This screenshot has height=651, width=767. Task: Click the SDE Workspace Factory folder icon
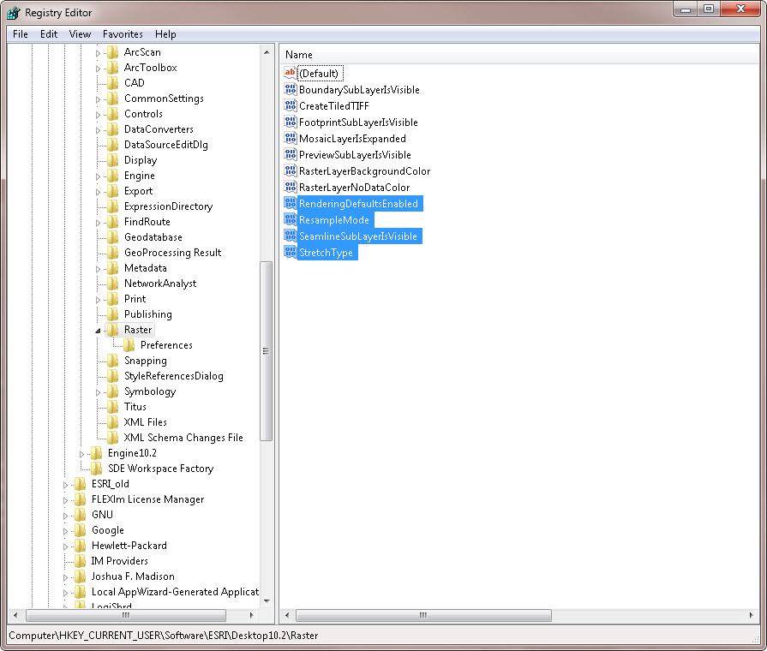pos(96,469)
